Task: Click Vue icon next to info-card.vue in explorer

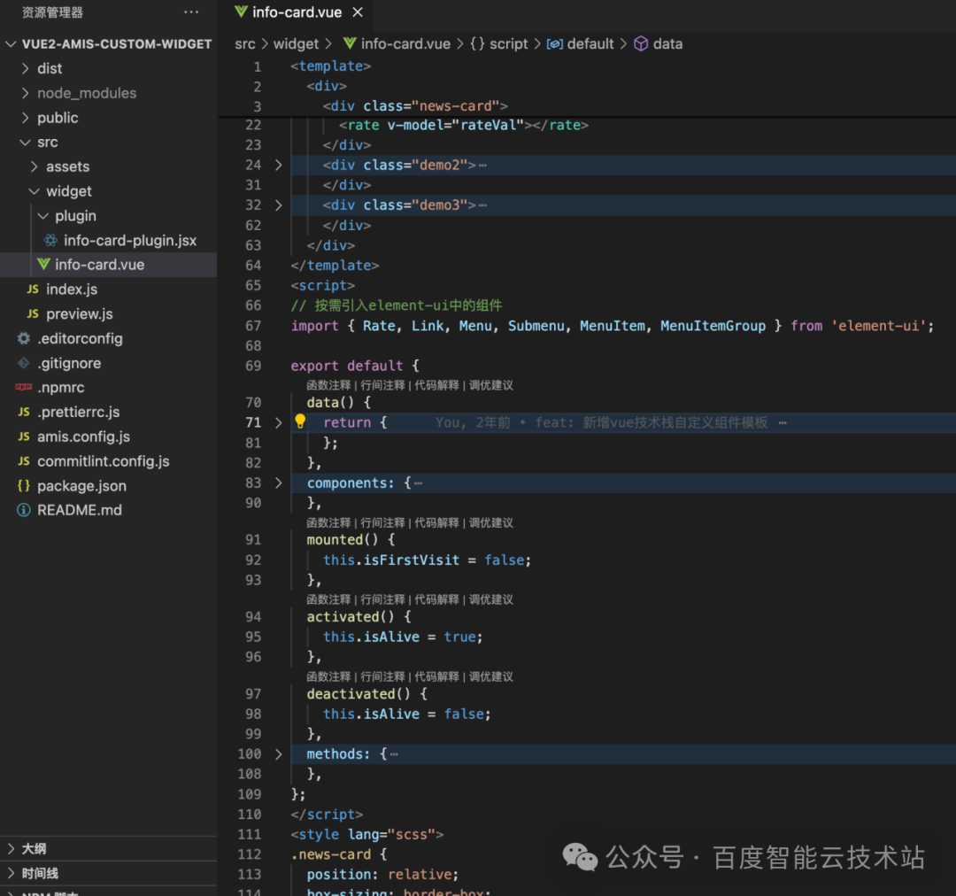Action: coord(43,264)
